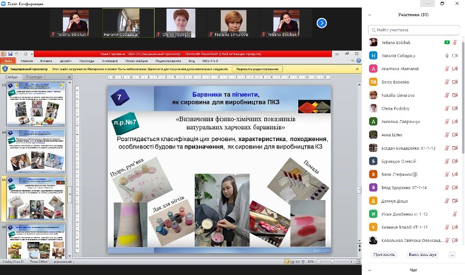Click screen share icon beside Tetiana Boichuk participant
Screen dimensions: 465x275
(447, 42)
